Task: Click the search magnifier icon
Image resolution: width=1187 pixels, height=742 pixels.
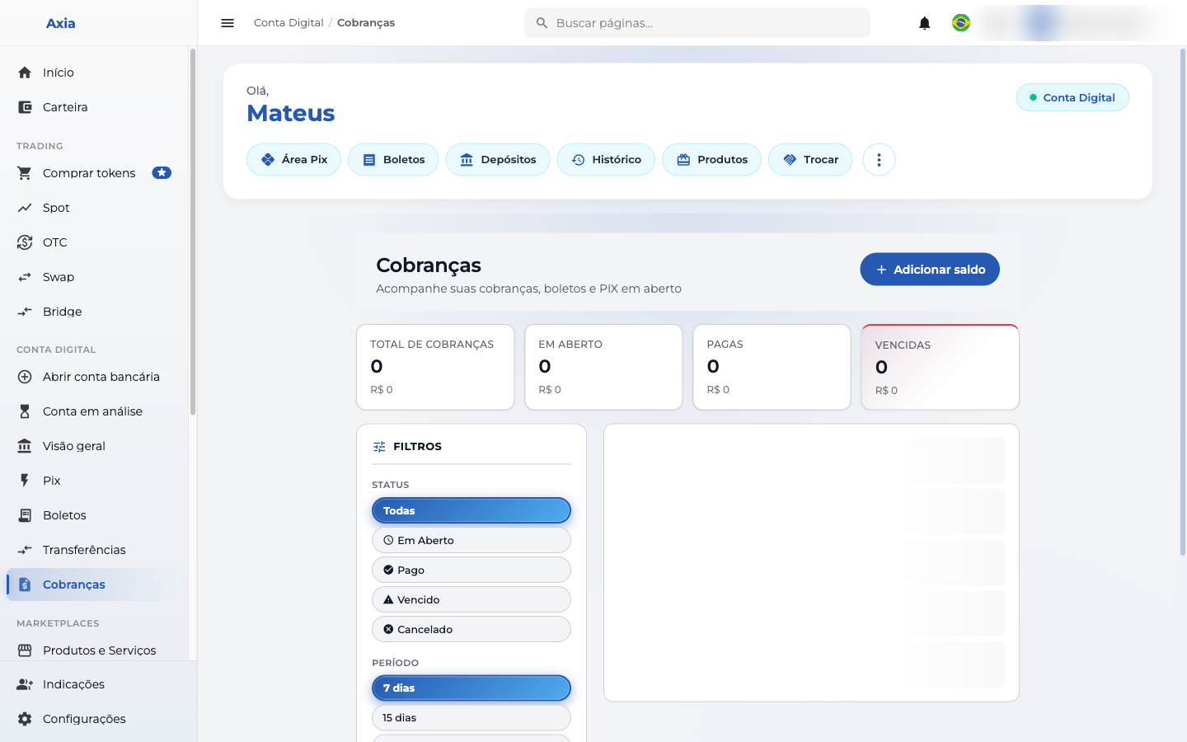Action: coord(542,23)
